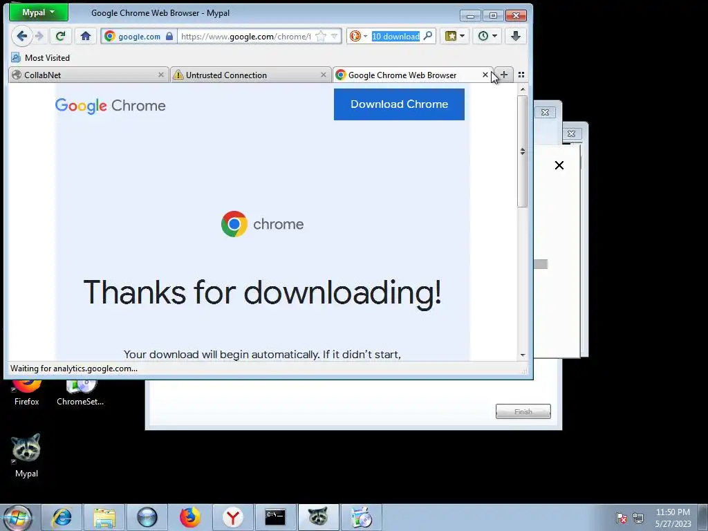This screenshot has width=708, height=531.
Task: Click the scroll down arrow of page
Action: click(x=523, y=355)
